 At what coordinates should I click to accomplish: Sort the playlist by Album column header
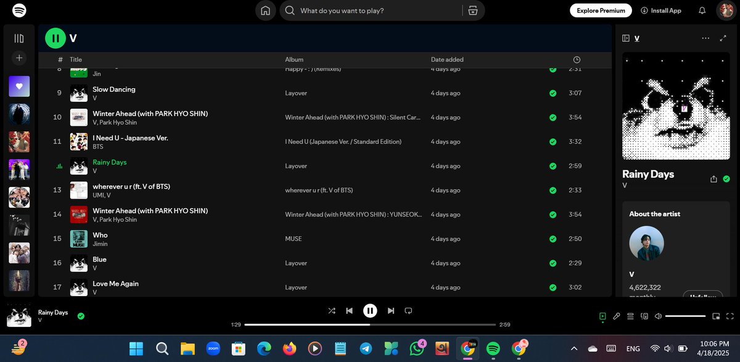pos(294,60)
